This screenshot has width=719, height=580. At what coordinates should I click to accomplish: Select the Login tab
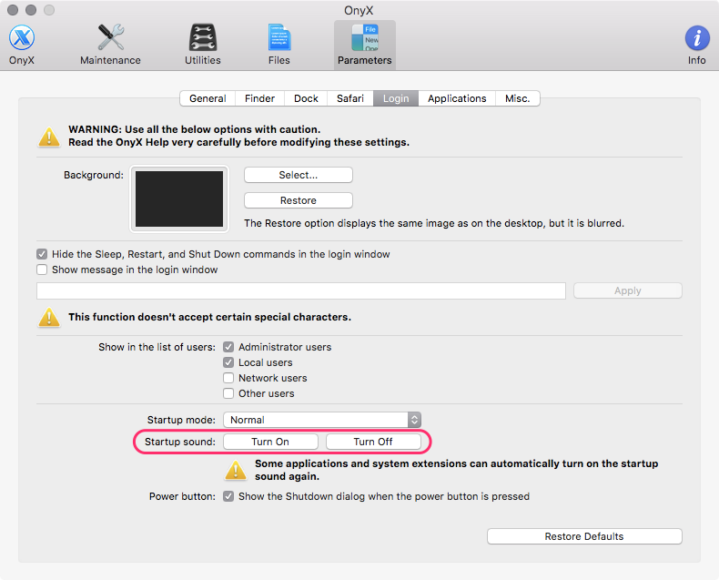coord(396,98)
